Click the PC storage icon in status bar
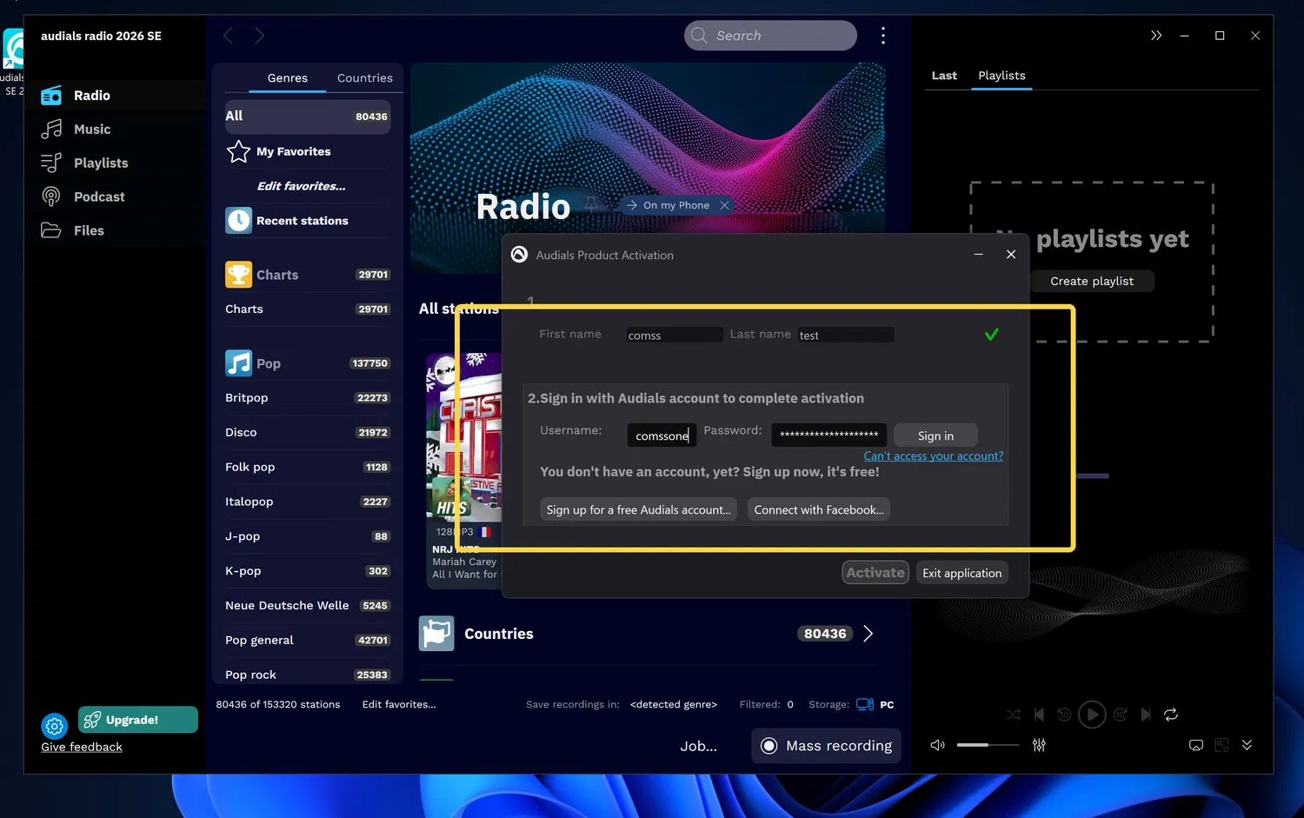Viewport: 1304px width, 818px height. pyautogui.click(x=864, y=704)
